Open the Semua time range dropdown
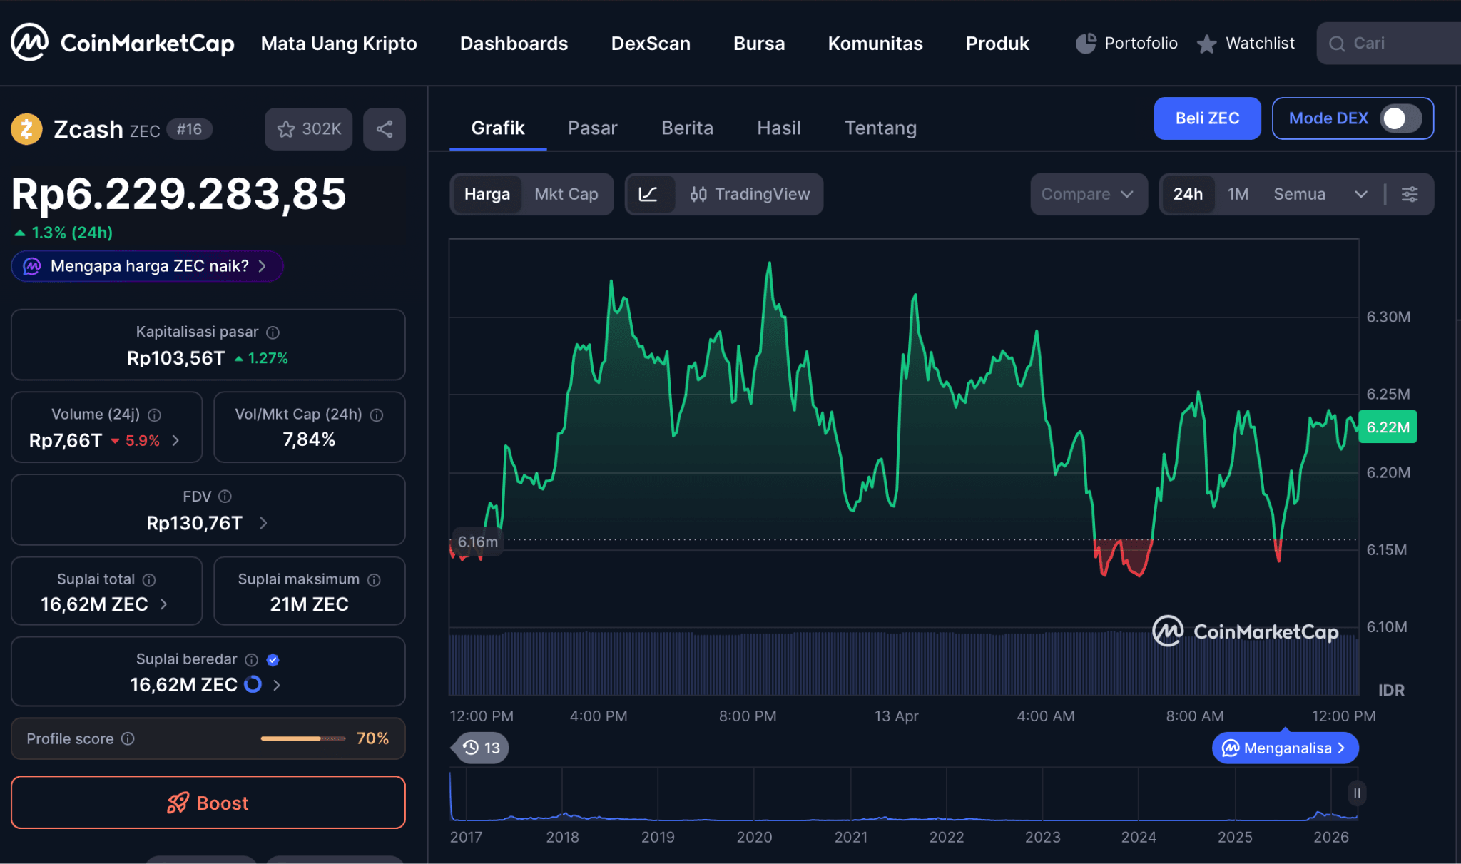1461x864 pixels. (1324, 194)
